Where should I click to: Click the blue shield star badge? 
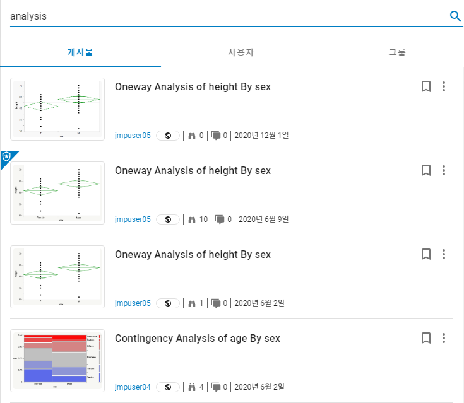(6, 156)
